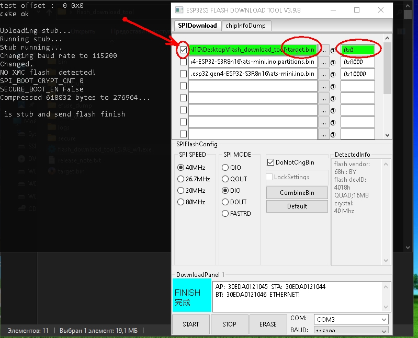Click the STOP button

(229, 324)
